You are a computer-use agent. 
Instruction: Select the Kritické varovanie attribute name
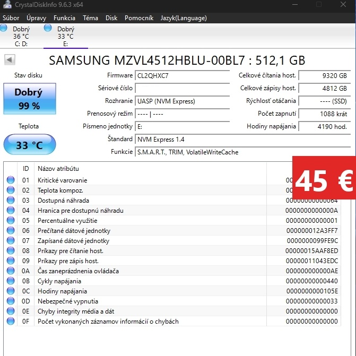63,180
